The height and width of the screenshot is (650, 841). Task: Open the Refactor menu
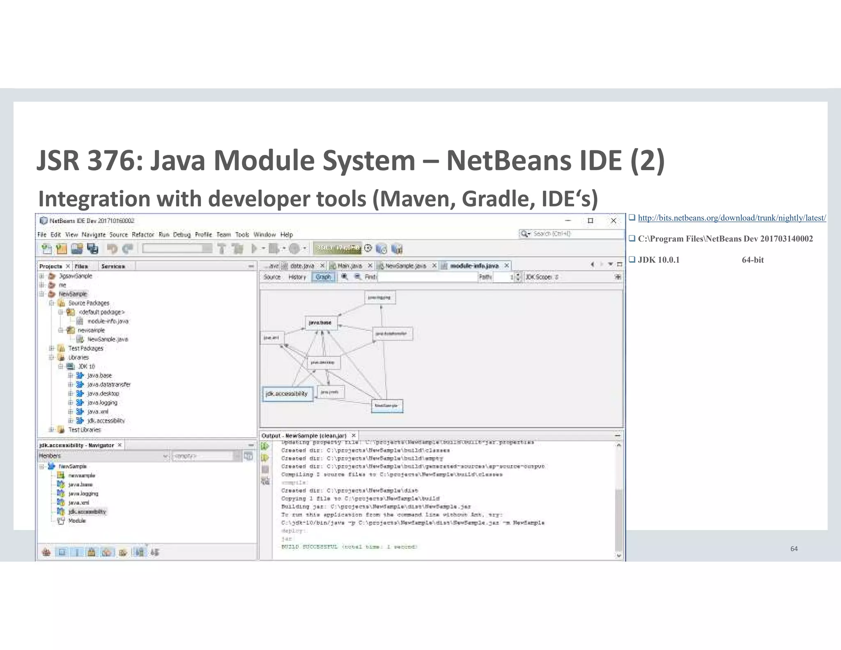point(142,235)
